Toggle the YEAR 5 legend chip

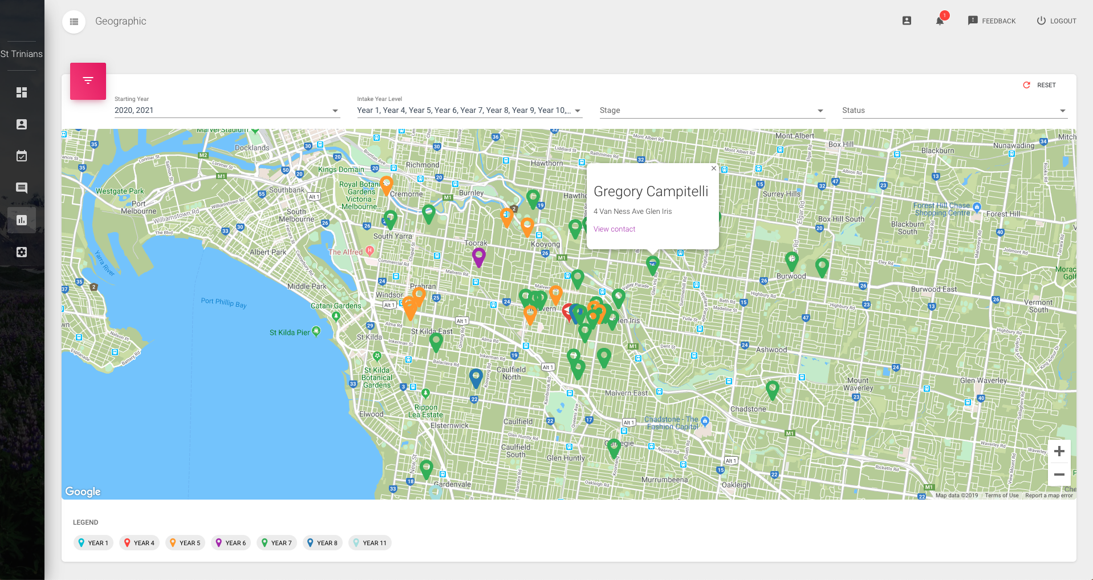coord(185,543)
